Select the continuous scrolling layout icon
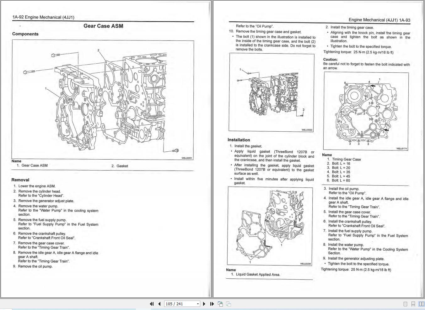The width and height of the screenshot is (425, 310). [413, 304]
